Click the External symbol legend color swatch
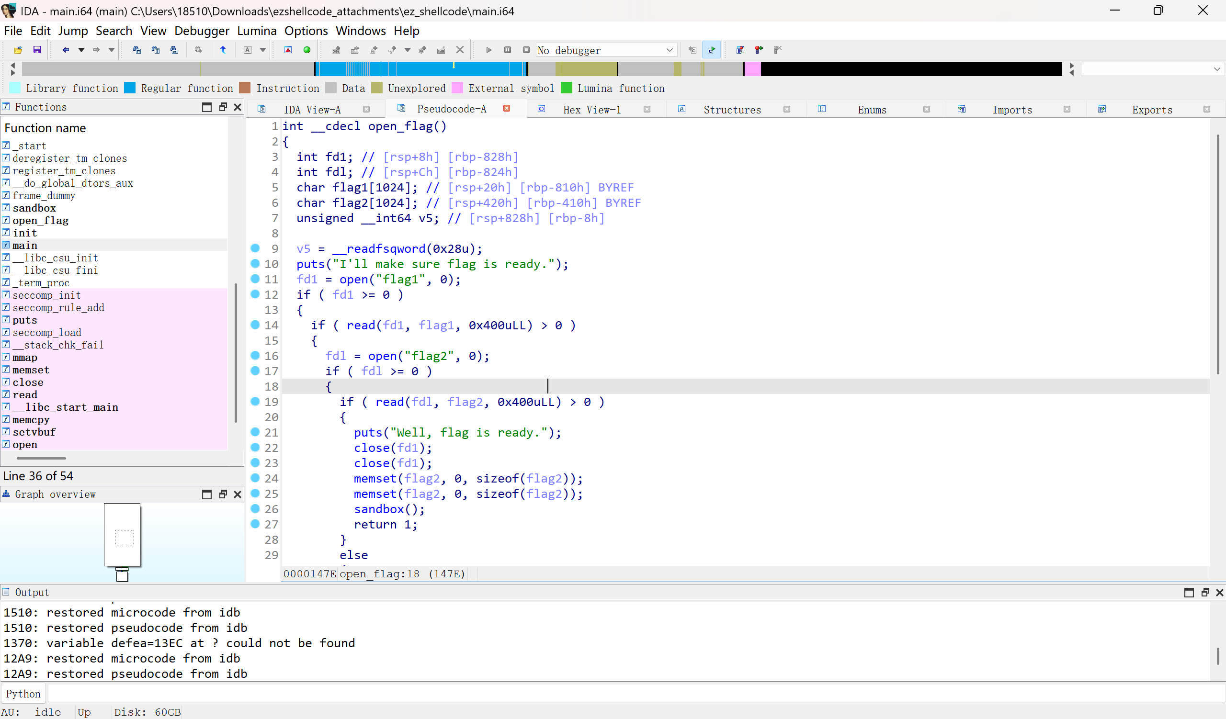 coord(457,88)
